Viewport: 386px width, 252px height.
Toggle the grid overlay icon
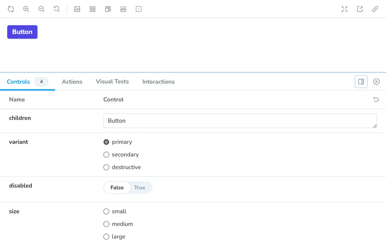[93, 9]
